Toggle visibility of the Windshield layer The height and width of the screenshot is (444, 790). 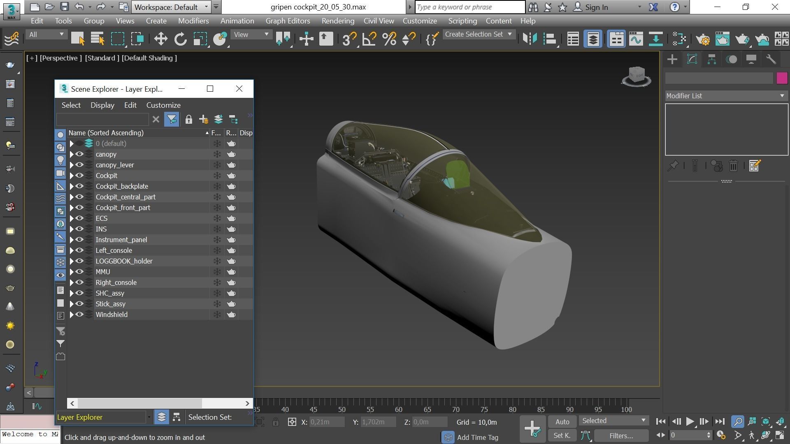tap(79, 314)
